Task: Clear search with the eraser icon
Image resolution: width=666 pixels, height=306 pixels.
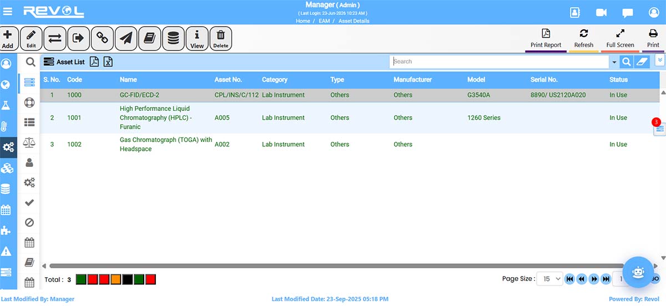Action: tap(641, 62)
